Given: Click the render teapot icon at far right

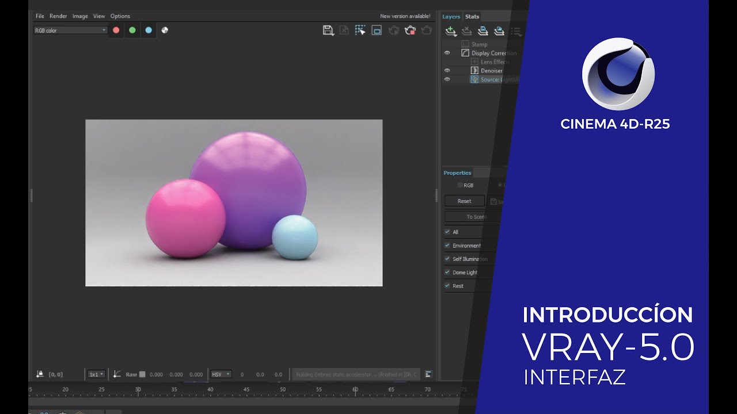Looking at the screenshot, I should (426, 30).
